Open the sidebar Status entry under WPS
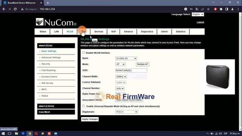This screenshot has width=242, height=136. coord(45,96)
